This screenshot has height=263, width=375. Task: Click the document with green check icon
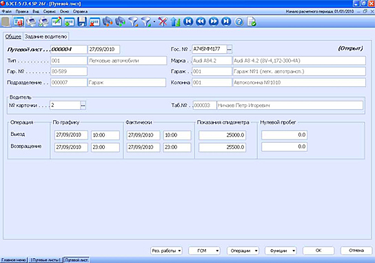click(x=252, y=22)
